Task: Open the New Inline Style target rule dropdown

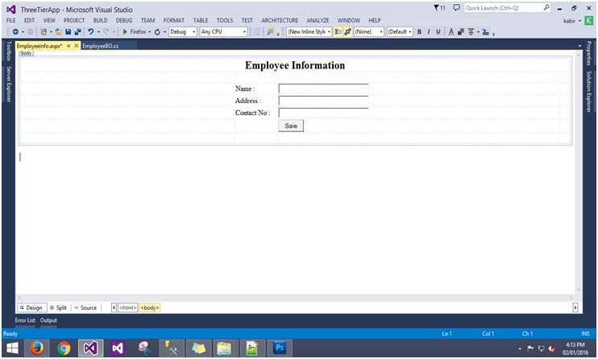Action: click(x=309, y=32)
